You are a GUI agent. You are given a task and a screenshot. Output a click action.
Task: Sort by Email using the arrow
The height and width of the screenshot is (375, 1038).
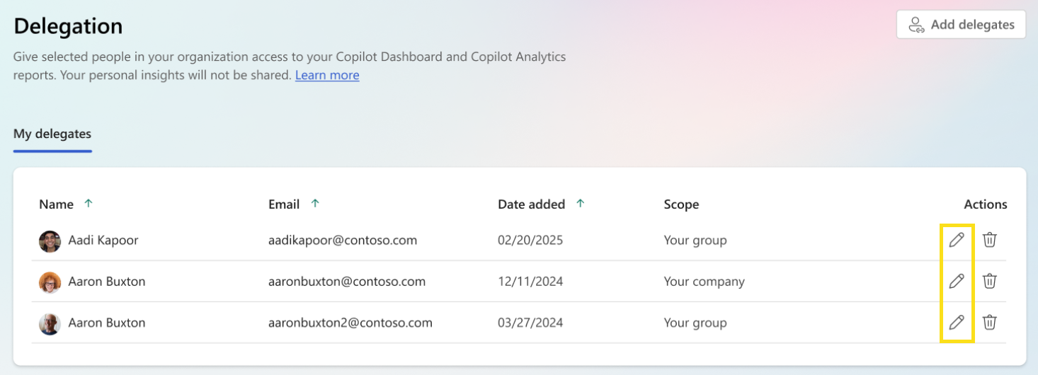click(315, 204)
